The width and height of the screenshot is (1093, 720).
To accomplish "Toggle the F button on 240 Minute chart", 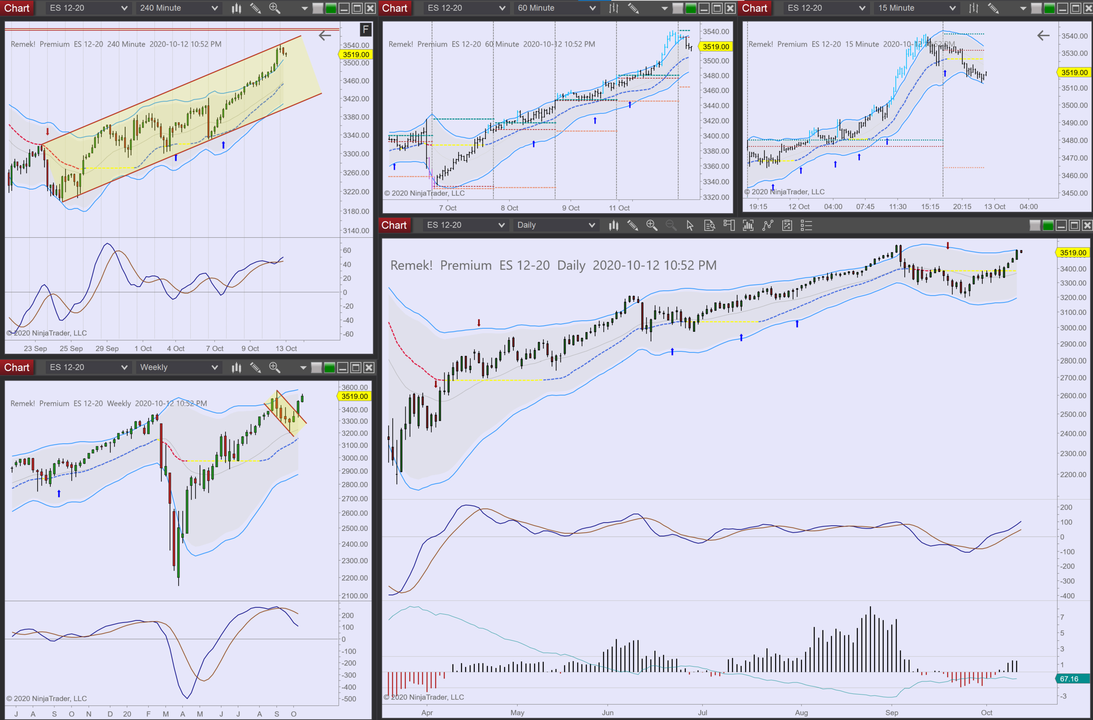I will point(365,30).
